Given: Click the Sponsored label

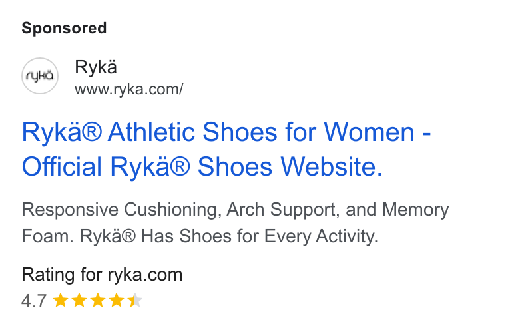Looking at the screenshot, I should coord(64,28).
